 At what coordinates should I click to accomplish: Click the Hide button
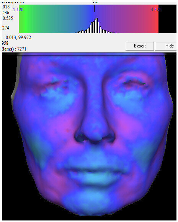[166, 46]
